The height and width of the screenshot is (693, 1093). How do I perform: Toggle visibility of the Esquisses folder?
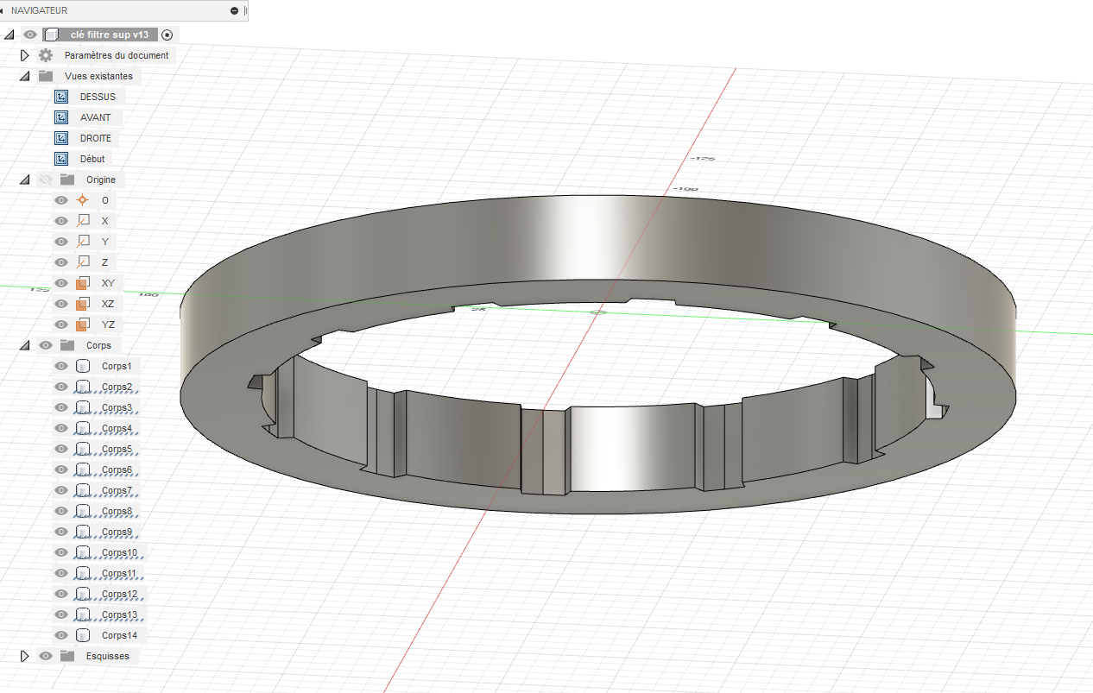pyautogui.click(x=46, y=656)
